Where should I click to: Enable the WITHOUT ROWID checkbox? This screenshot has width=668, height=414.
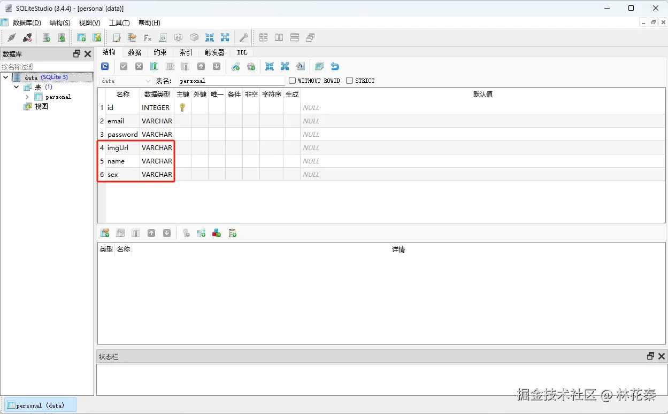click(x=292, y=81)
